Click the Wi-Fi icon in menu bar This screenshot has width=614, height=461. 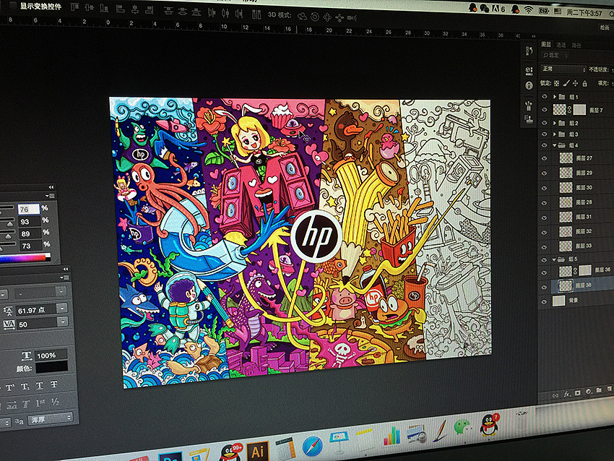528,9
